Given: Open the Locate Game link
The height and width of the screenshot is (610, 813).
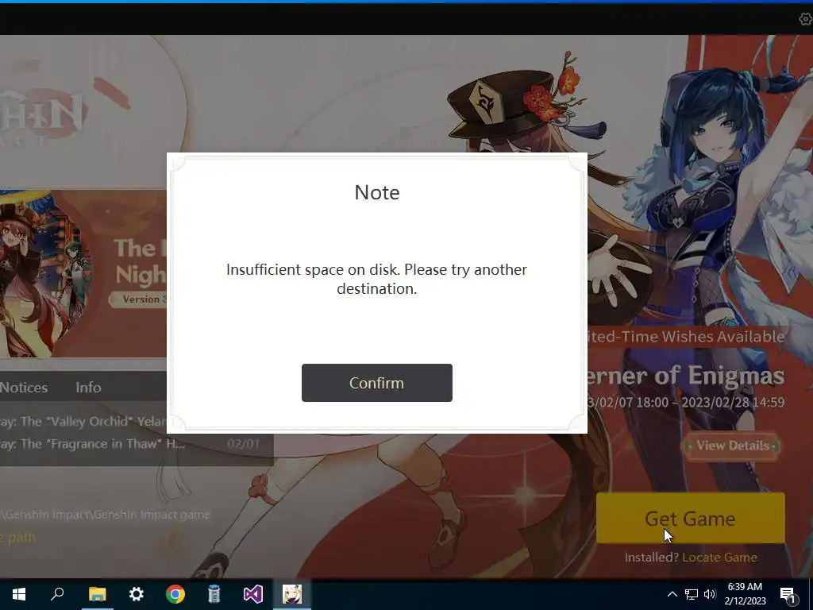Looking at the screenshot, I should click(x=719, y=558).
